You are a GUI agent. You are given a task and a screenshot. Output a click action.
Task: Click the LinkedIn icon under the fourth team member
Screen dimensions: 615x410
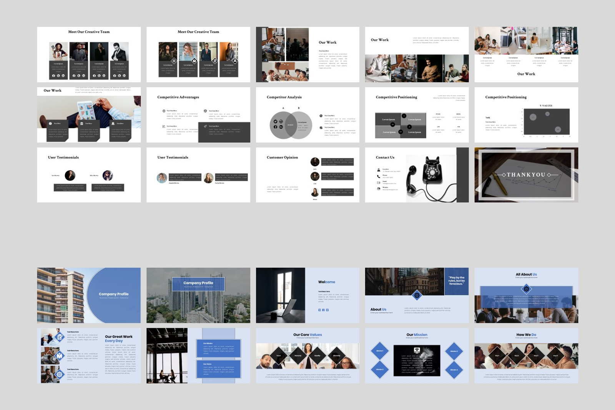click(124, 76)
